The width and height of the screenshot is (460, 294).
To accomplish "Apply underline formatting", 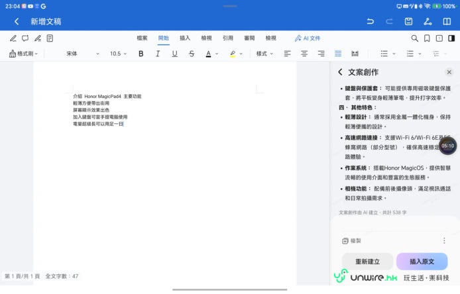I will 174,54.
